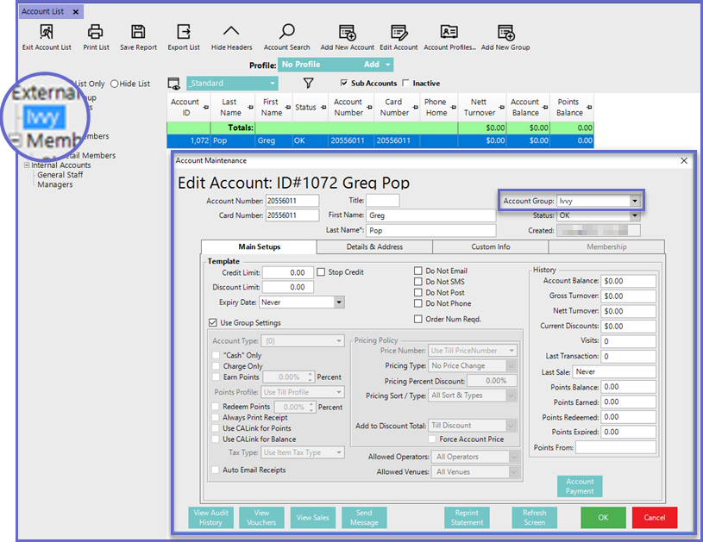
Task: Open the Standard layout dropdown
Action: [x=232, y=84]
